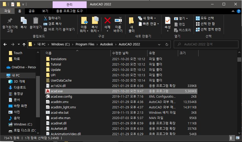
Task: Switch to the 공유 (Share) tab
Action: [32, 11]
